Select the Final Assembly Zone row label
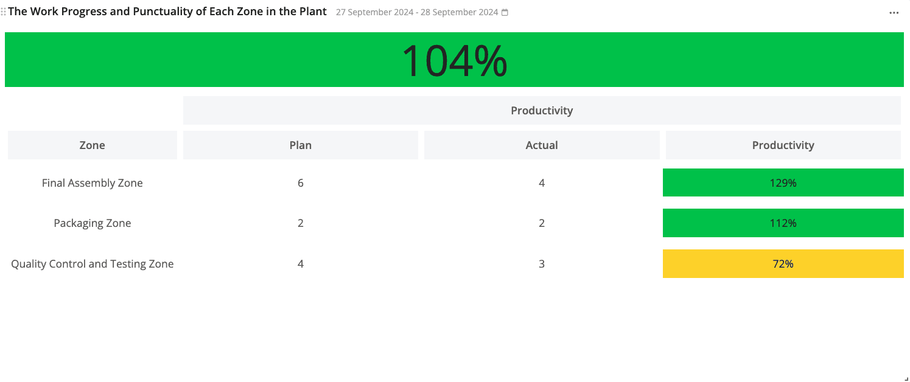Screen dimensions: 910x382 pos(93,183)
